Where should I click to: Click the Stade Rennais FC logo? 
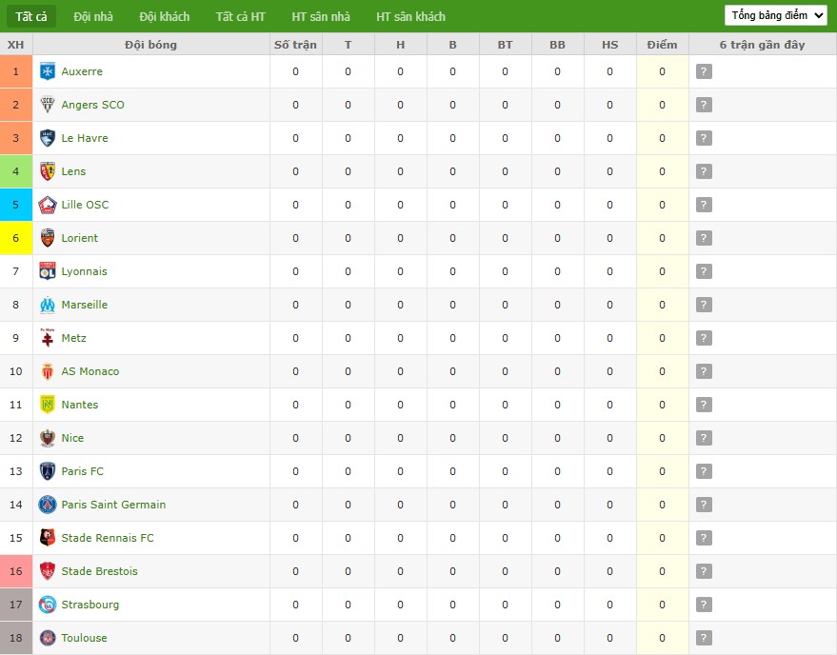pos(48,538)
